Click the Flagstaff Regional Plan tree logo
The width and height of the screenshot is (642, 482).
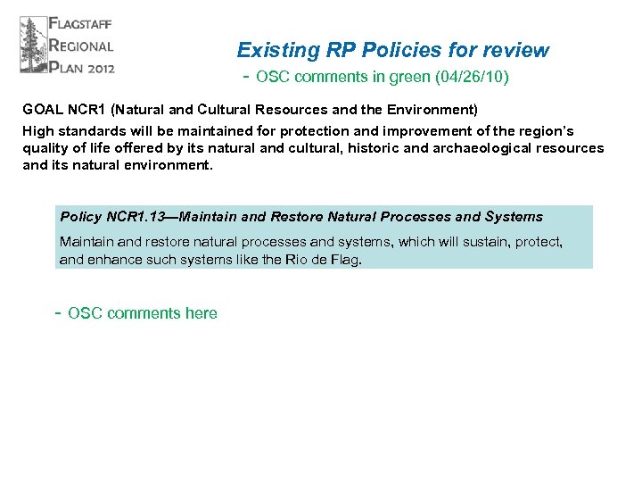[34, 45]
